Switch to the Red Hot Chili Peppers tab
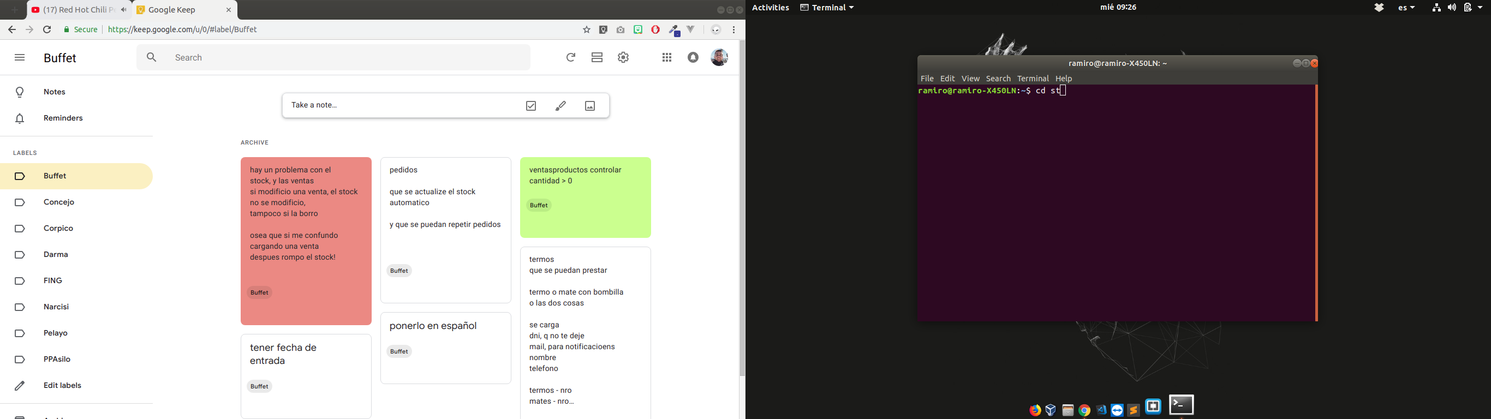The width and height of the screenshot is (1491, 419). tap(73, 10)
